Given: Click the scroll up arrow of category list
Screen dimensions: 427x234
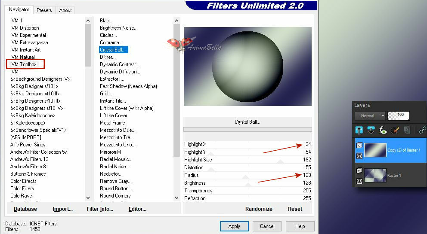Looking at the screenshot, I should point(88,21).
